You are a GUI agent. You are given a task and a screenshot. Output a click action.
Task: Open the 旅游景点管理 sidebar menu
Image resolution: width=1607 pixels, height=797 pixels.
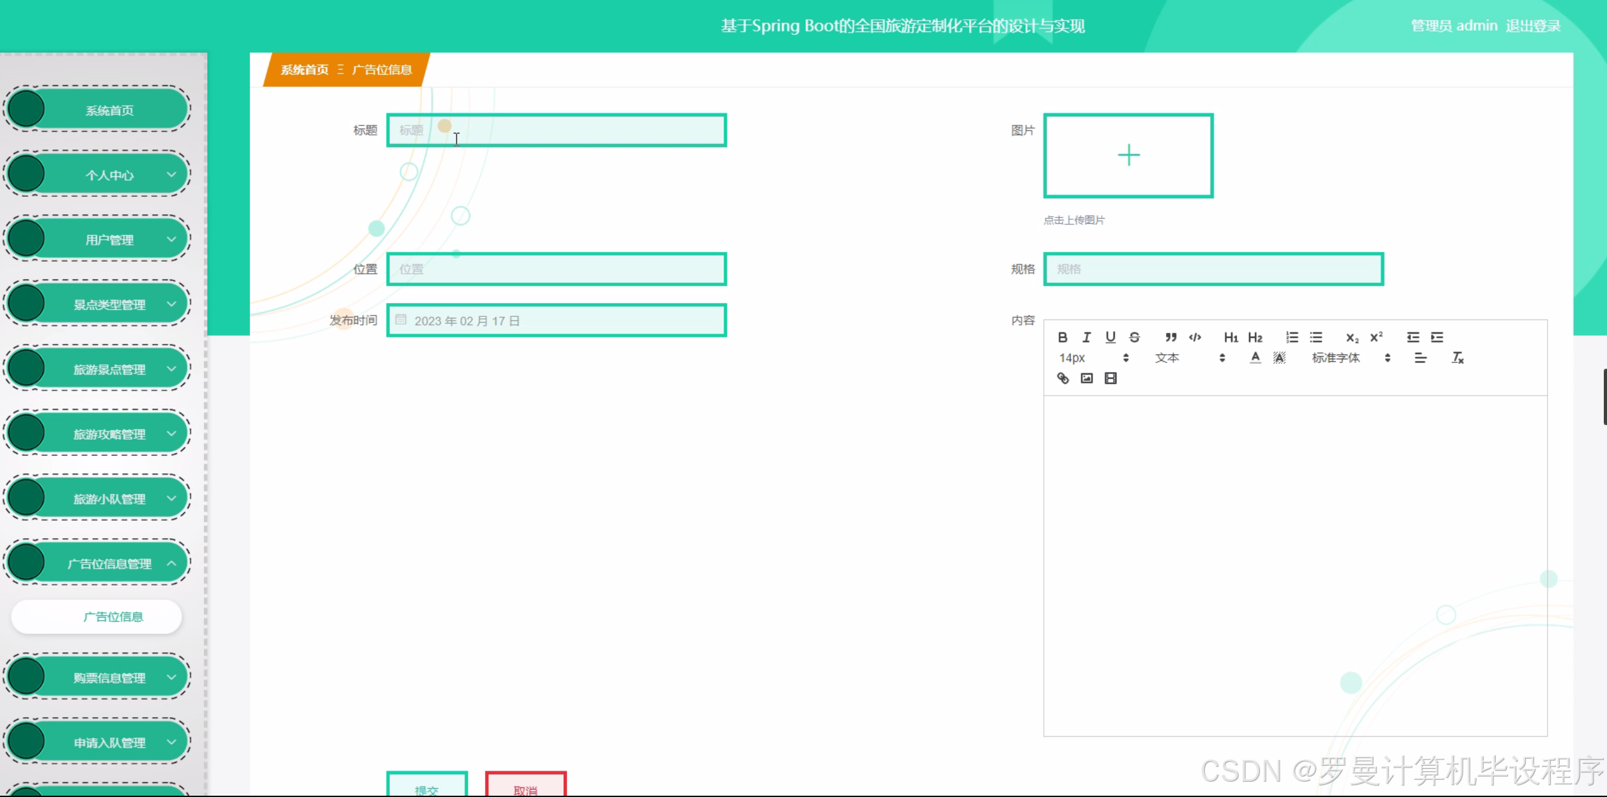click(97, 369)
